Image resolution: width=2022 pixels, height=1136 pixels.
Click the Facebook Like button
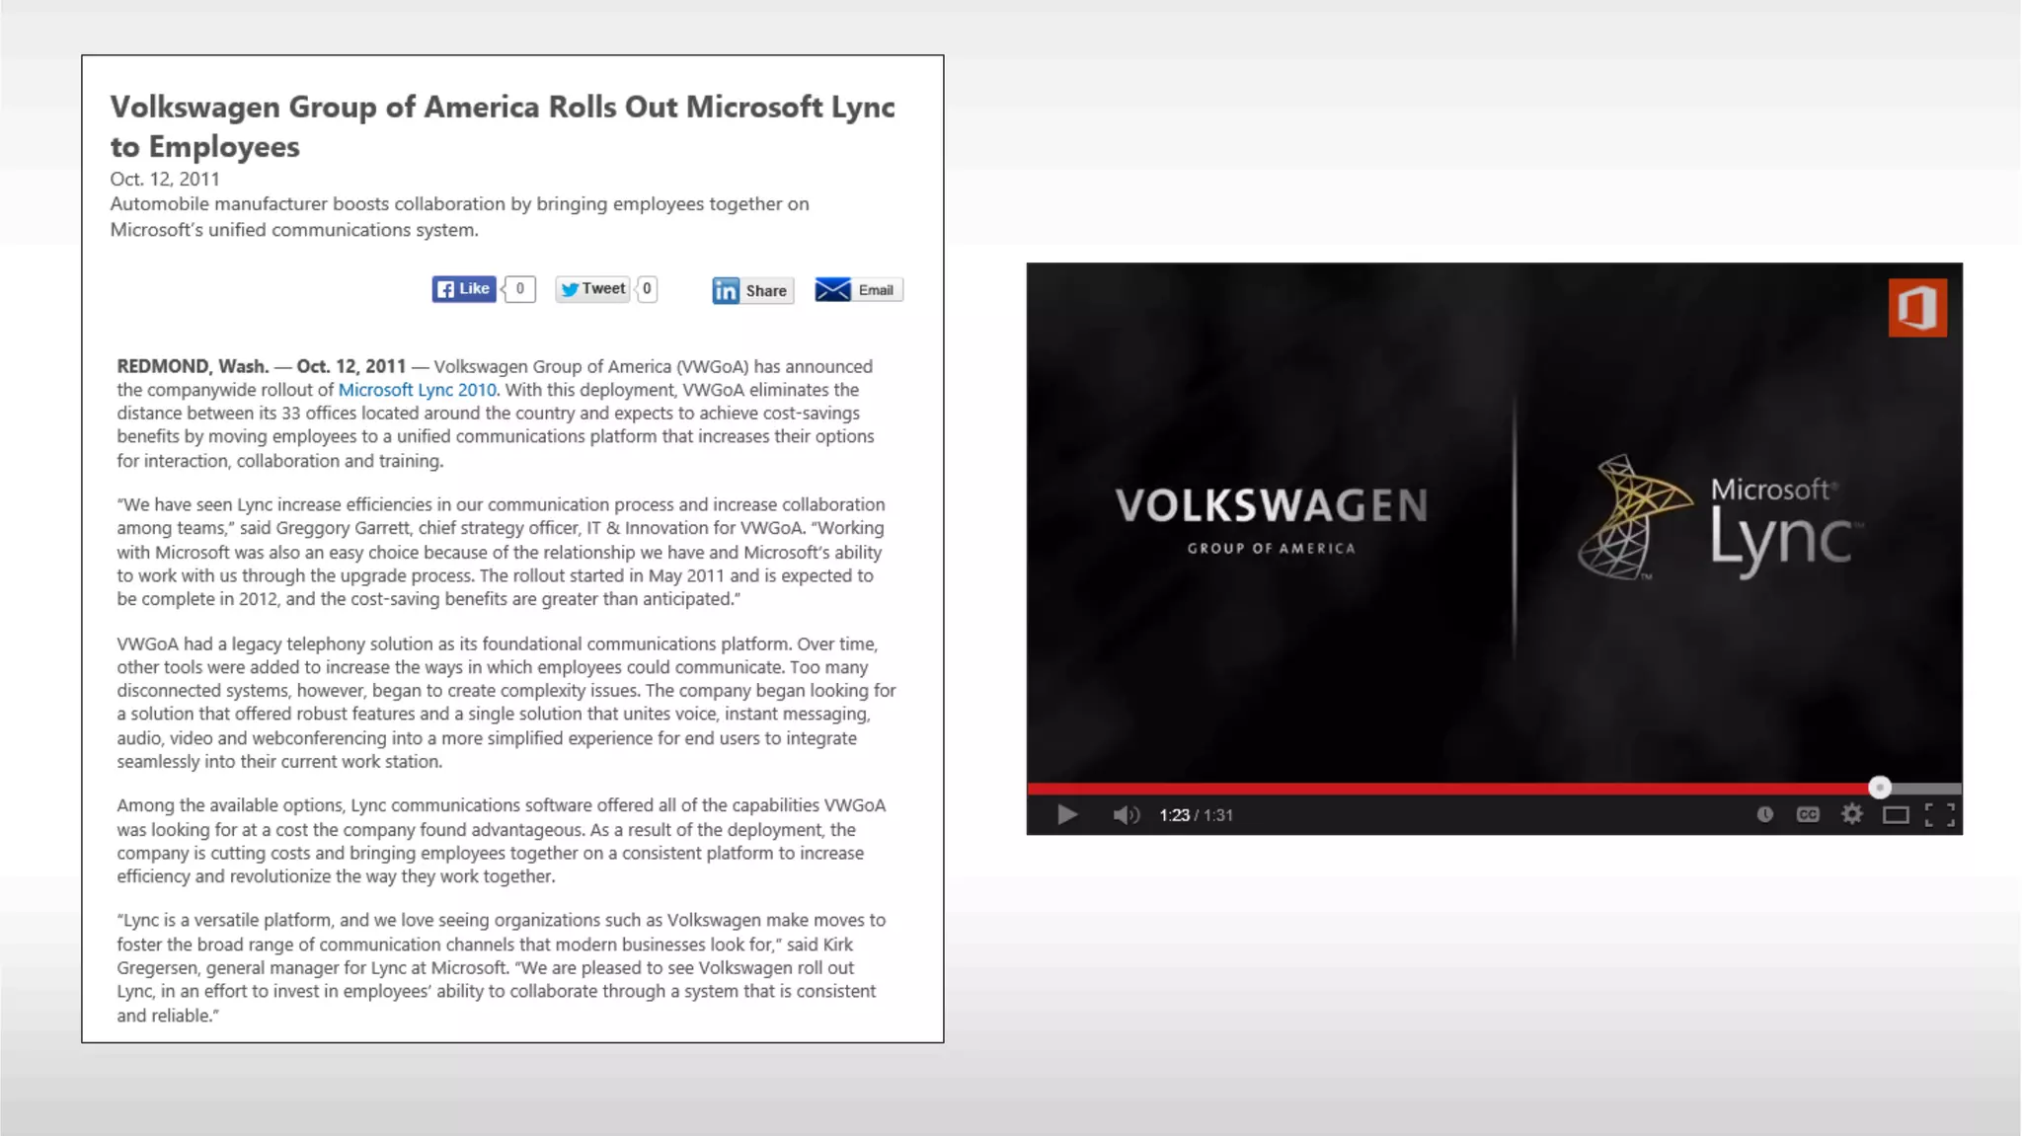pos(464,289)
